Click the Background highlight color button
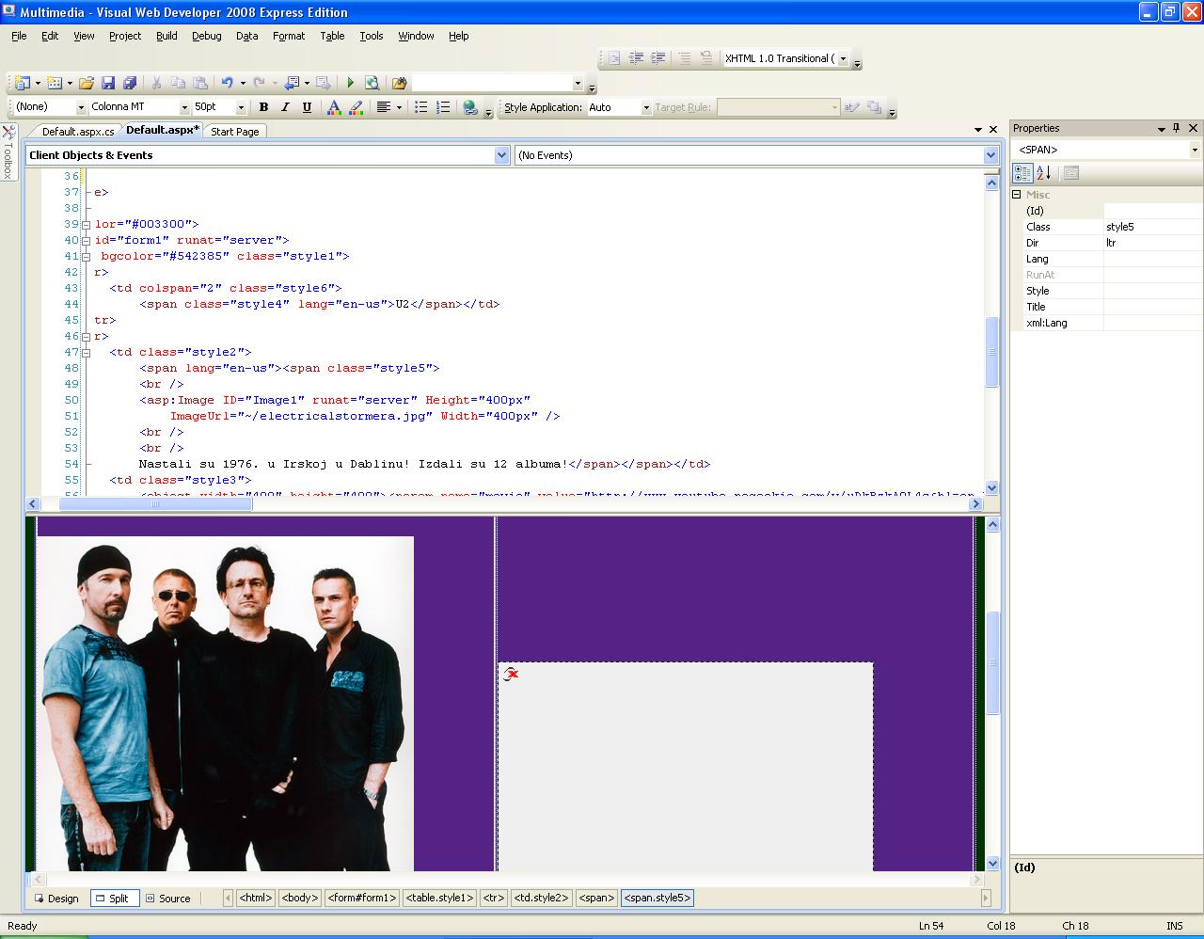 pos(356,107)
